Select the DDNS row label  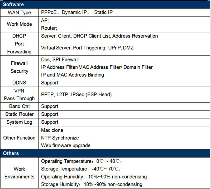point(19,83)
